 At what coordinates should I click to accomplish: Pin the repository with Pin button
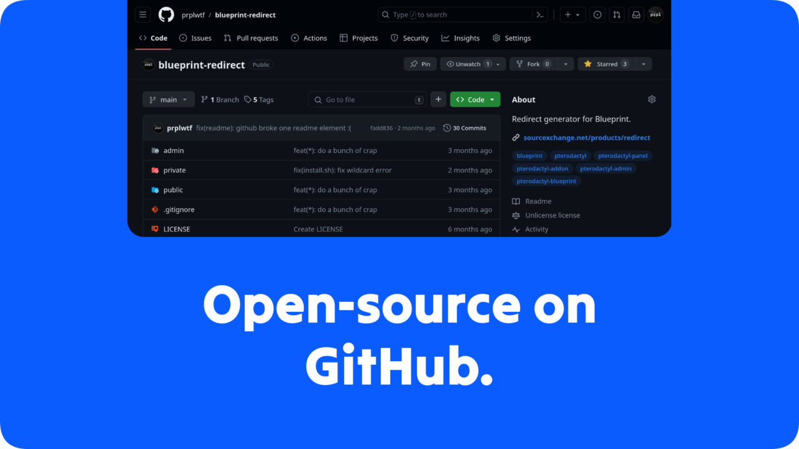tap(420, 64)
